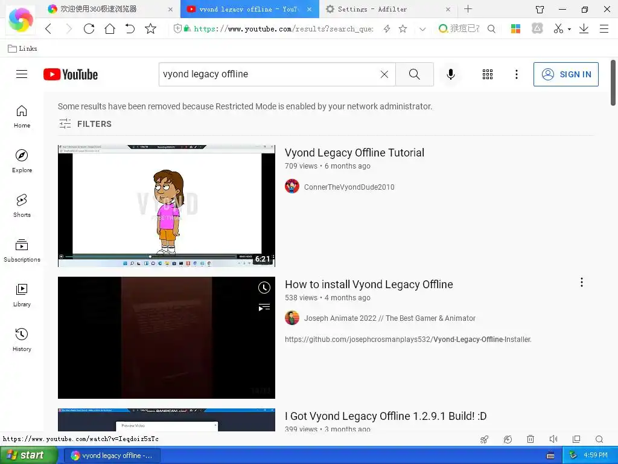The width and height of the screenshot is (618, 464).
Task: Click the taskbar clock showing 4:59 PM
Action: point(596,456)
